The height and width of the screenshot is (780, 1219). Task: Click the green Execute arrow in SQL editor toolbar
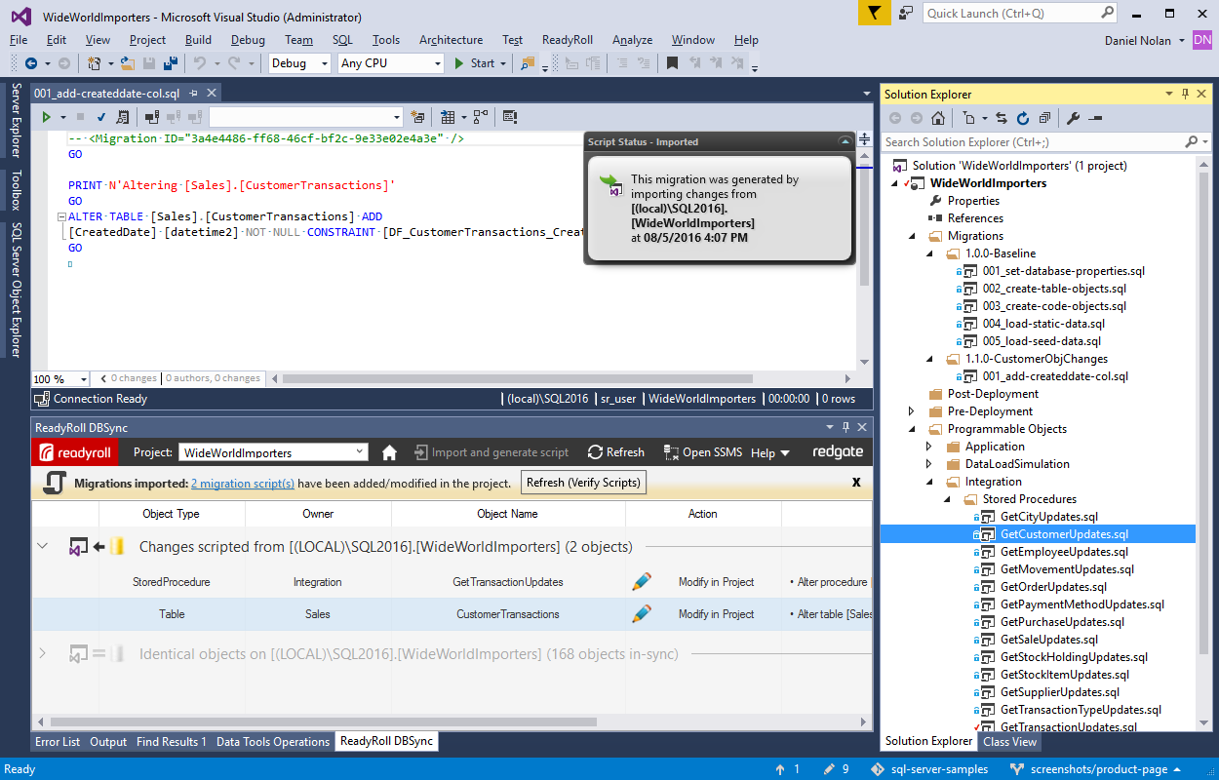click(x=45, y=117)
